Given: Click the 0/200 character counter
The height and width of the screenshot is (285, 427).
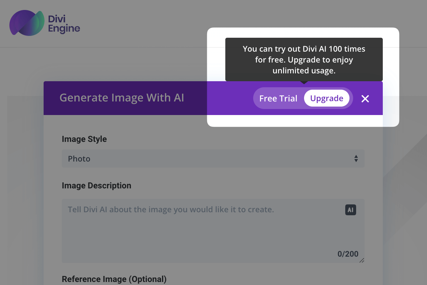Looking at the screenshot, I should coord(348,254).
